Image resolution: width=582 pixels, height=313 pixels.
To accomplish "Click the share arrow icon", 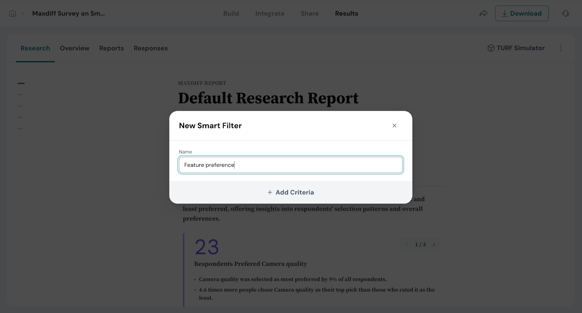I will tap(483, 13).
